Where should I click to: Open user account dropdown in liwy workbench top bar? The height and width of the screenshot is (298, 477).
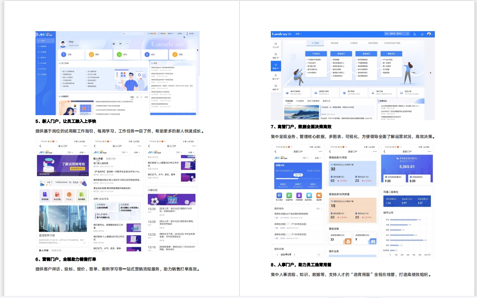pos(191,34)
